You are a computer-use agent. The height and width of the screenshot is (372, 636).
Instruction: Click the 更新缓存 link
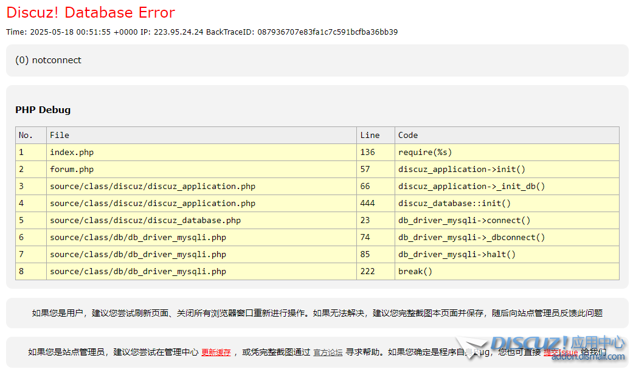tap(216, 352)
